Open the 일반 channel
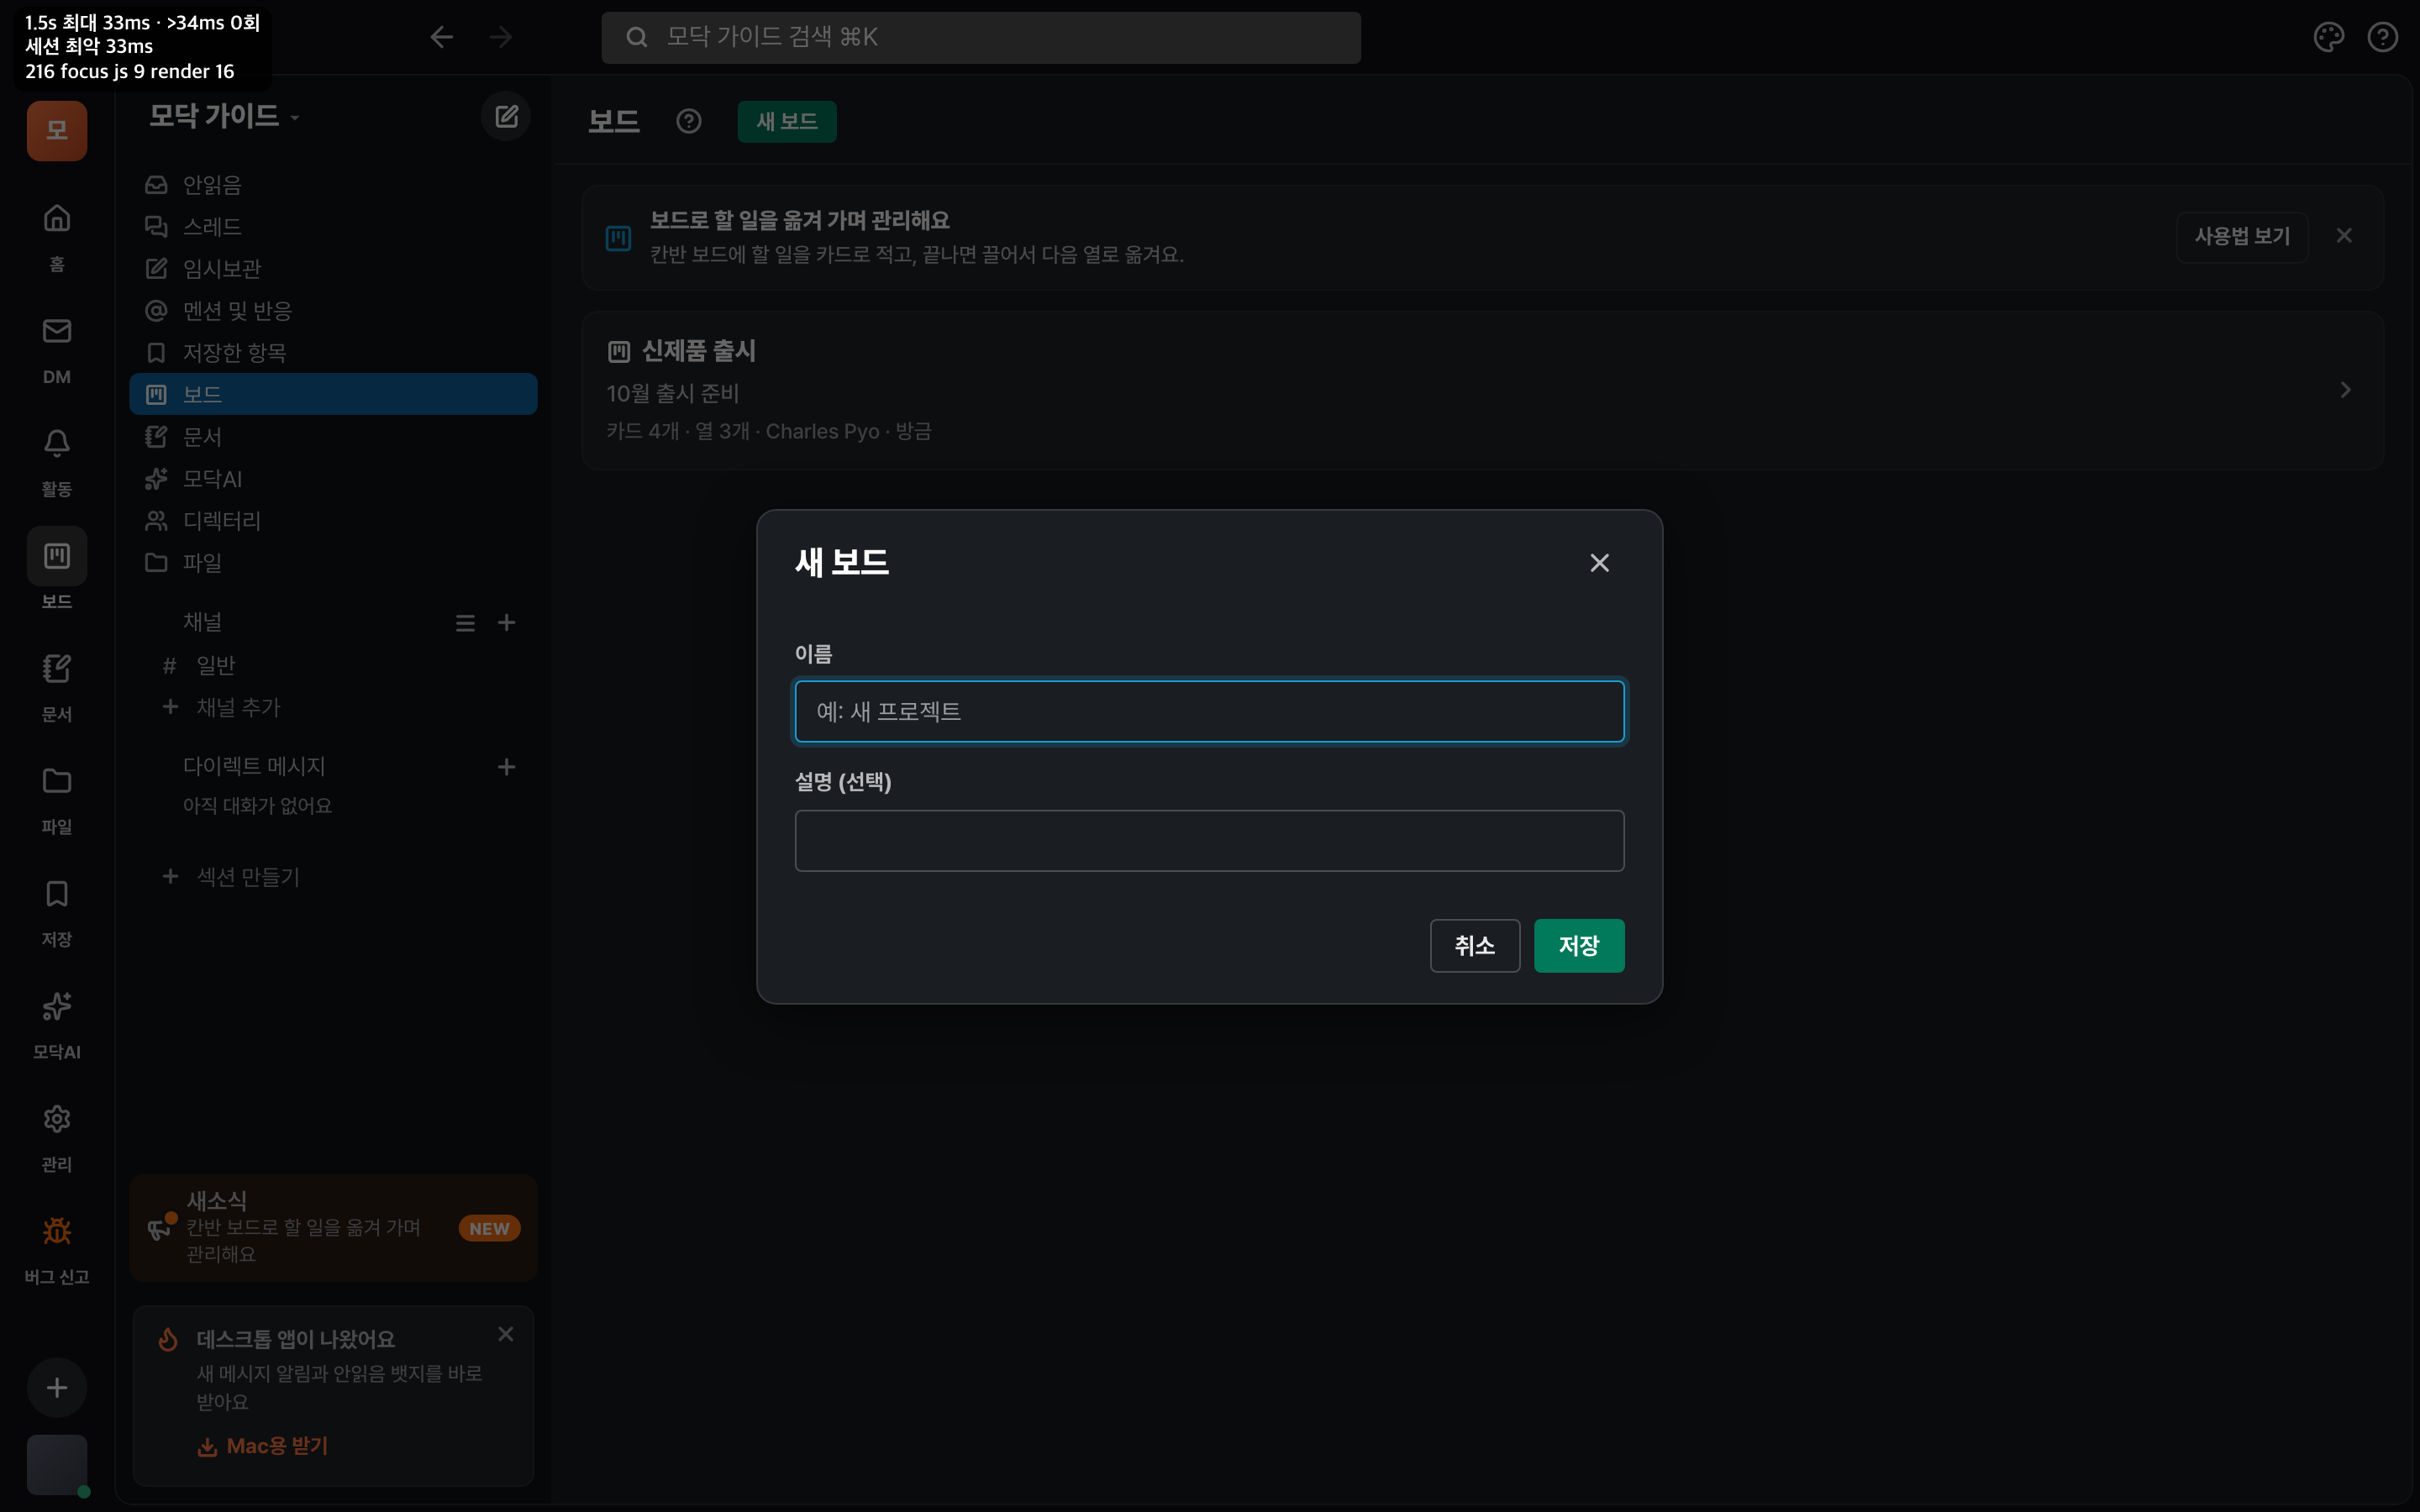 point(333,665)
